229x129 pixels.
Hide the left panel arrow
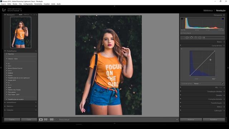tap(1, 68)
